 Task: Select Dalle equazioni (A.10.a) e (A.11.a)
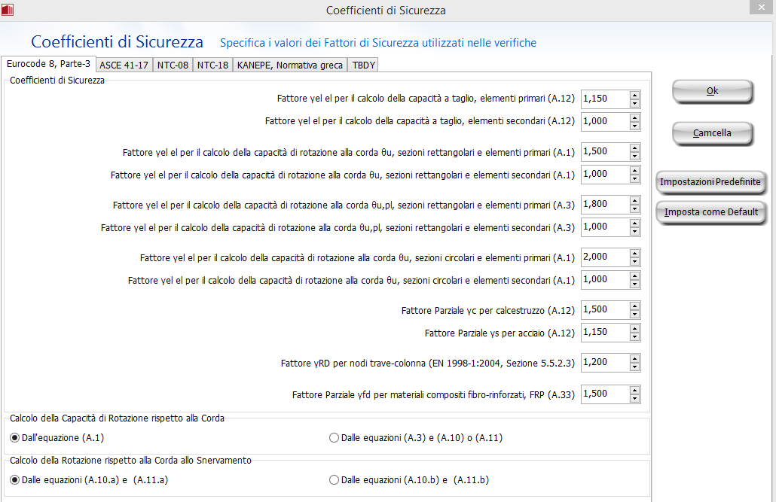(15, 479)
